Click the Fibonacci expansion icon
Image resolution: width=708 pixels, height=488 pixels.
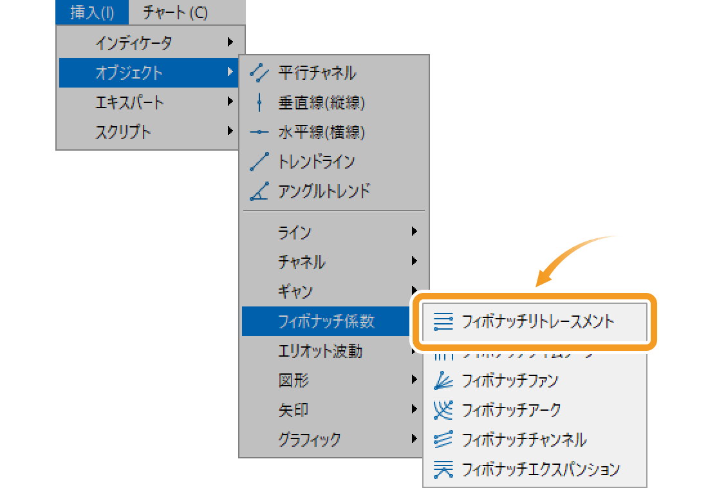[443, 469]
